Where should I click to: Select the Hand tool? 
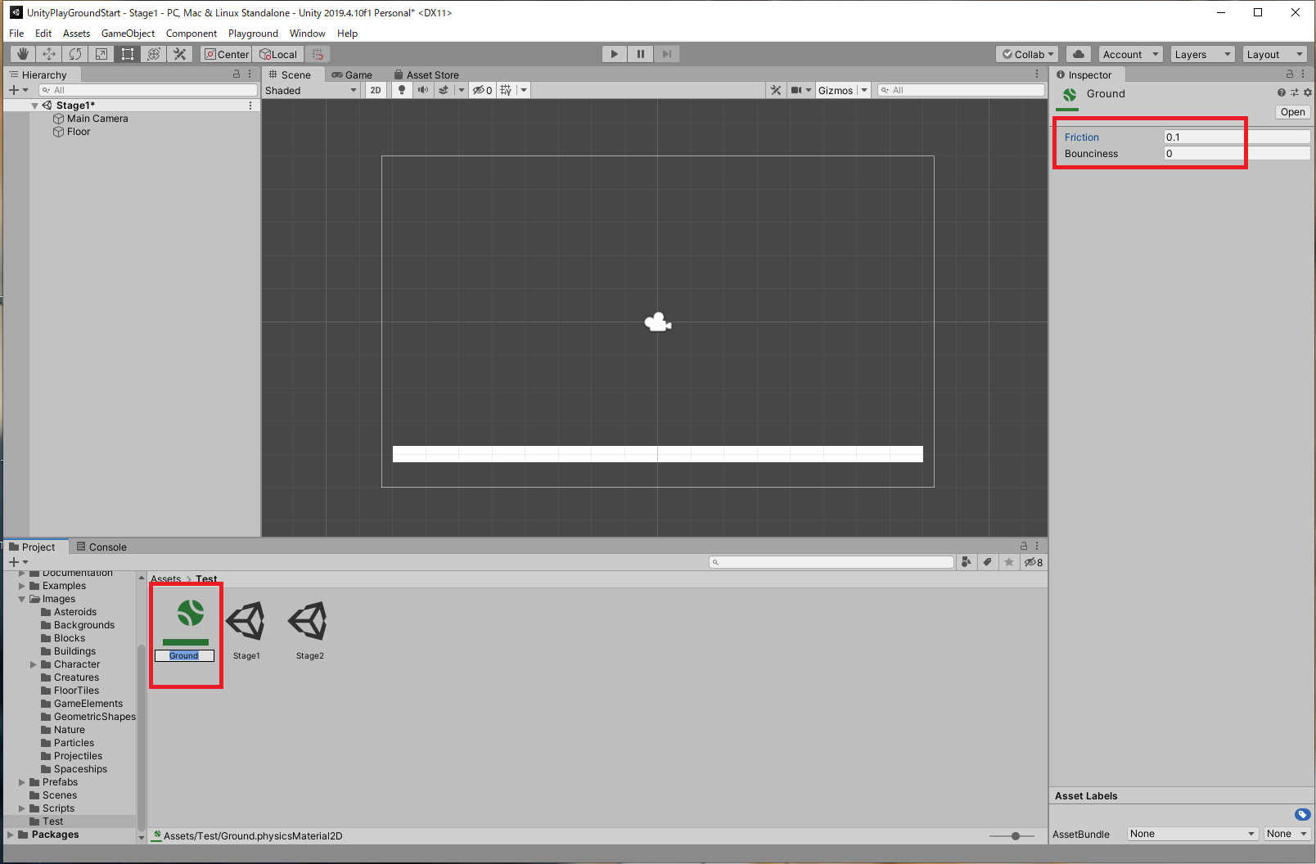click(23, 54)
